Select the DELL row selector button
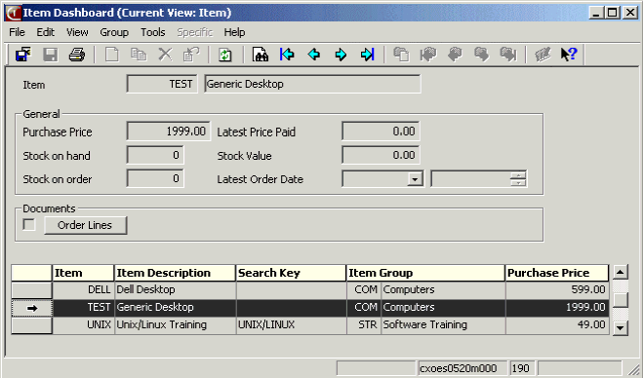The width and height of the screenshot is (643, 378). click(31, 290)
